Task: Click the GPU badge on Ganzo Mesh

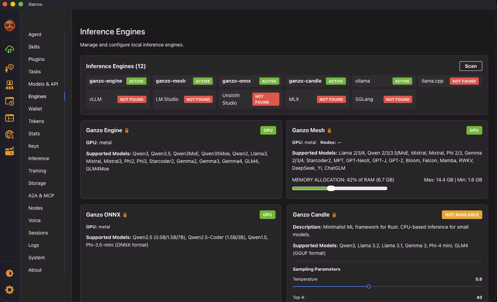Action: (474, 130)
